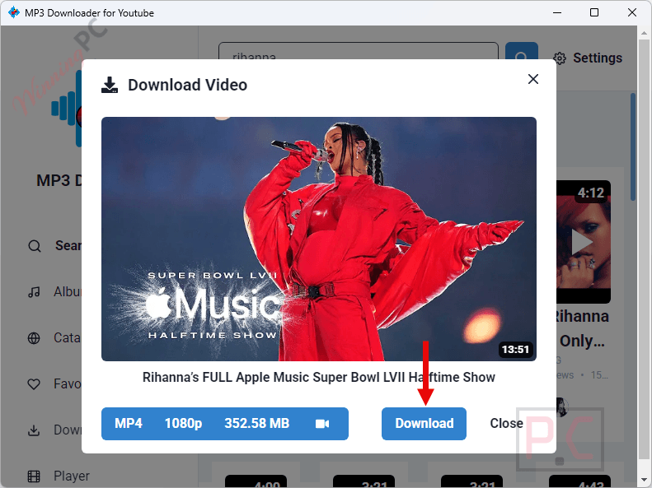Click the blue Download button

click(424, 423)
